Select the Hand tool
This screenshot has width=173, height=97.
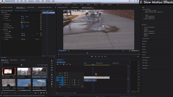click(x=52, y=84)
